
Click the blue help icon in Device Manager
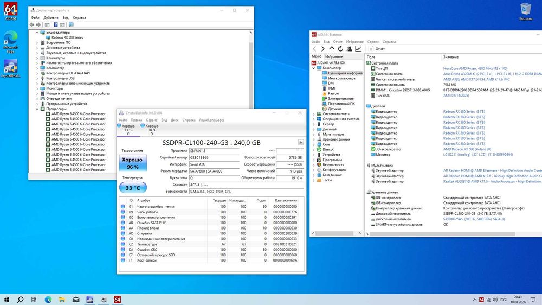[56, 24]
